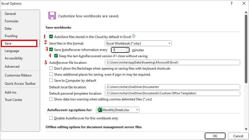Check Save to Computer by default
This screenshot has width=249, height=140.
click(x=51, y=80)
